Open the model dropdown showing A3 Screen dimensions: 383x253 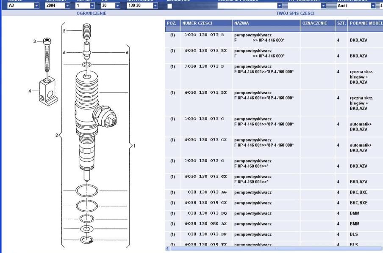point(36,5)
